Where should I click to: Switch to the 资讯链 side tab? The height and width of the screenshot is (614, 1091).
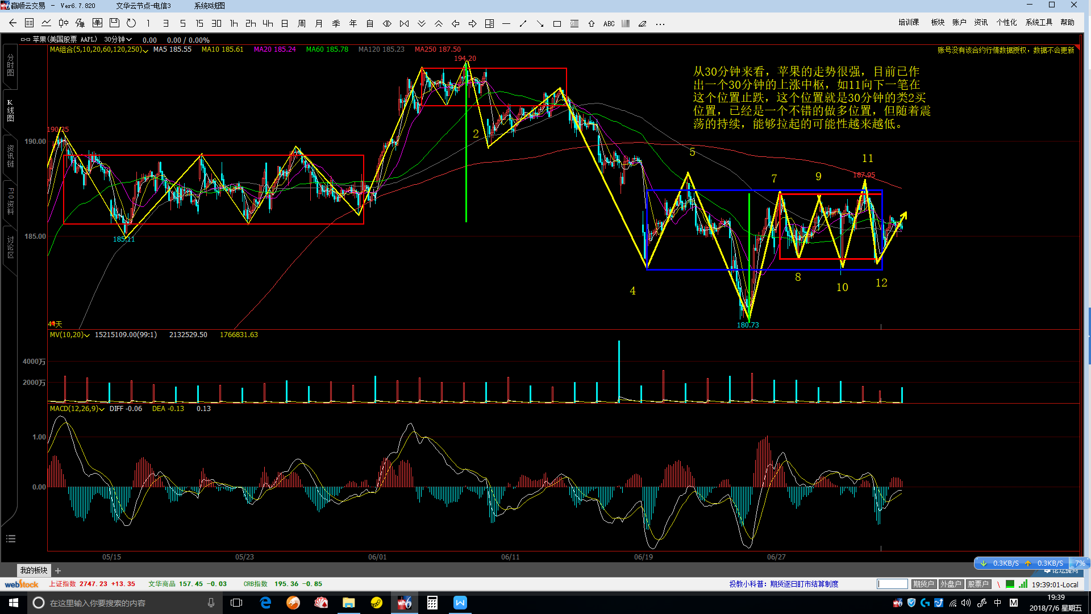[x=10, y=156]
